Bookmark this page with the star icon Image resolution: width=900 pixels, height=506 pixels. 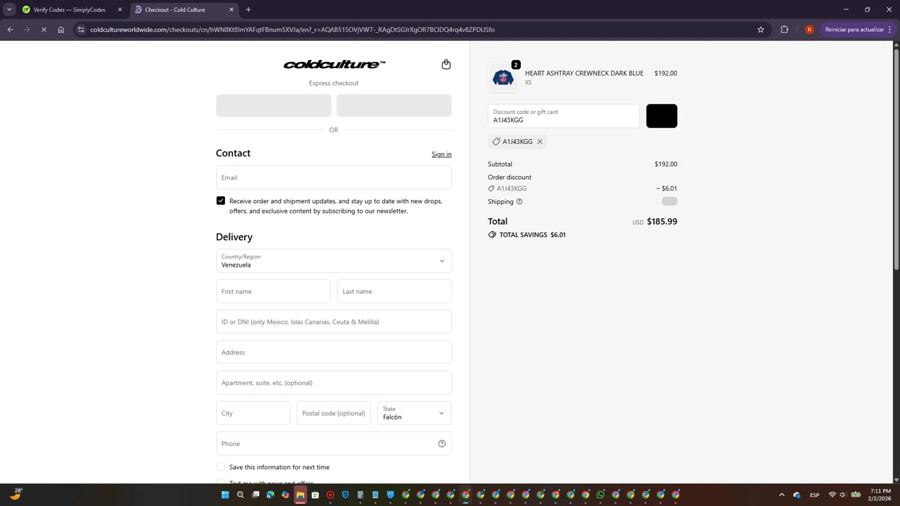pos(761,29)
